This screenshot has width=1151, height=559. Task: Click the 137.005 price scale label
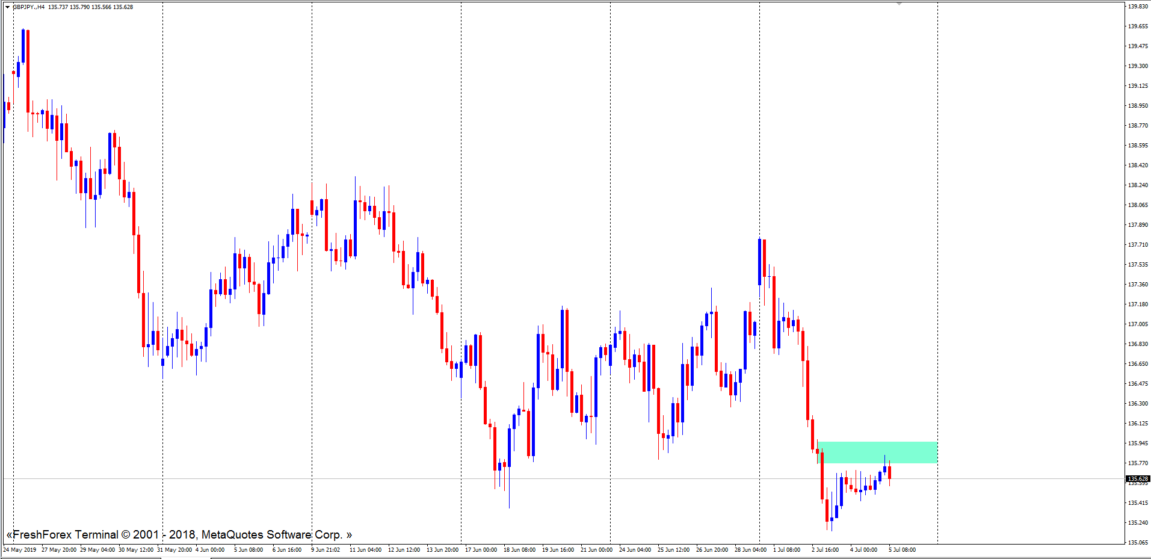[1138, 324]
